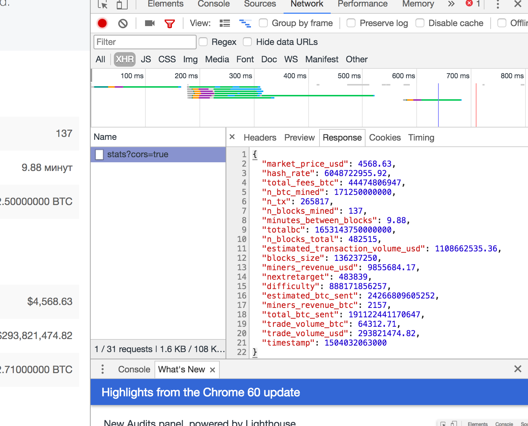Switch to the Console panel tab

pyautogui.click(x=214, y=4)
